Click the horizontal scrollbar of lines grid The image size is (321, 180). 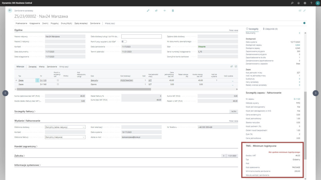(84, 89)
